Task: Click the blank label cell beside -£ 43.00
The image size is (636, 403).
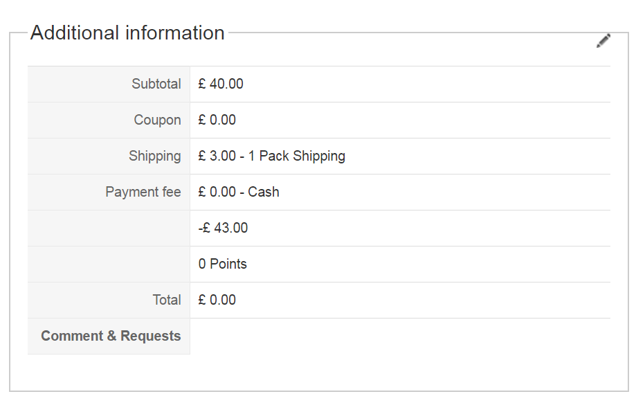Action: pyautogui.click(x=109, y=229)
